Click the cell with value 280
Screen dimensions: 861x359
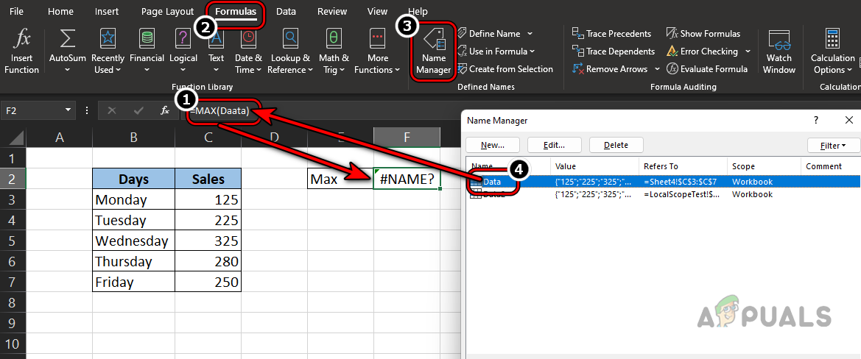(x=208, y=261)
